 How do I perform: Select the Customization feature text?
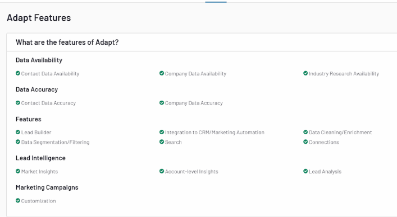tap(39, 201)
